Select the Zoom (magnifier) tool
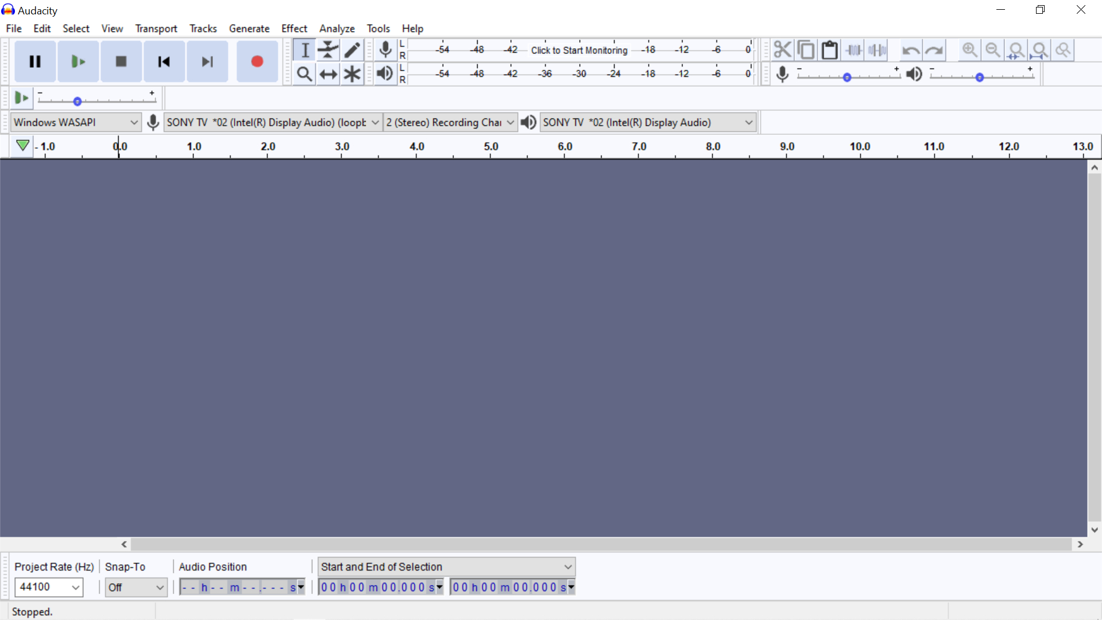 (x=305, y=74)
